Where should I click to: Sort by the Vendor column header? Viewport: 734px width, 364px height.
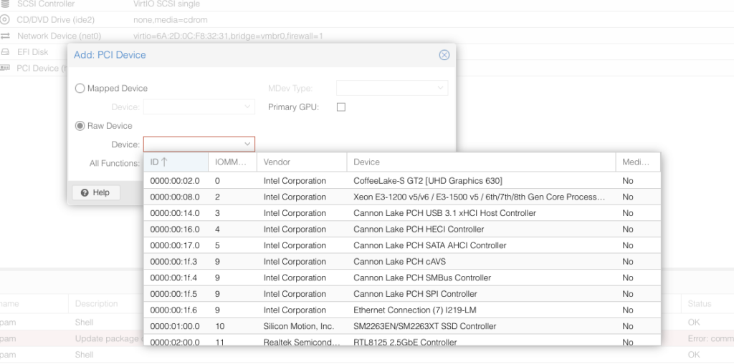point(277,162)
